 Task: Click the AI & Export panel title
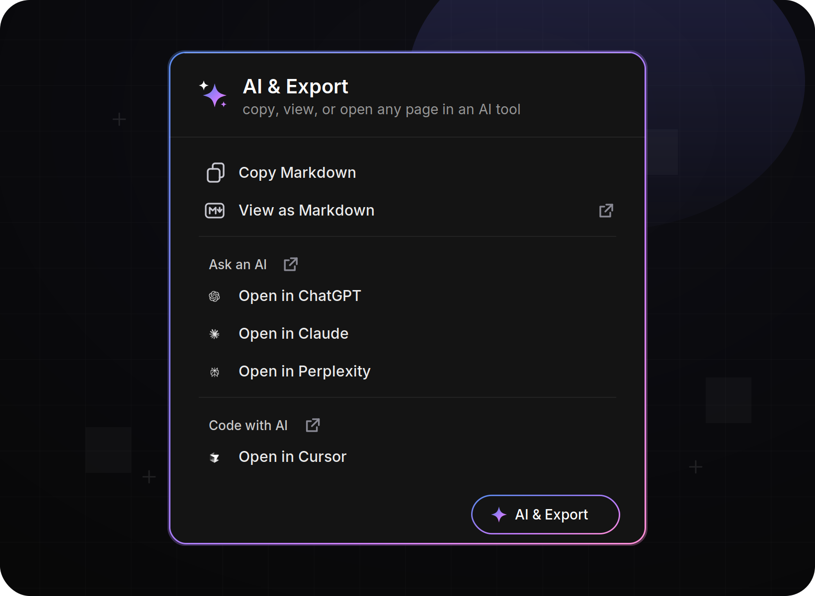click(x=295, y=86)
